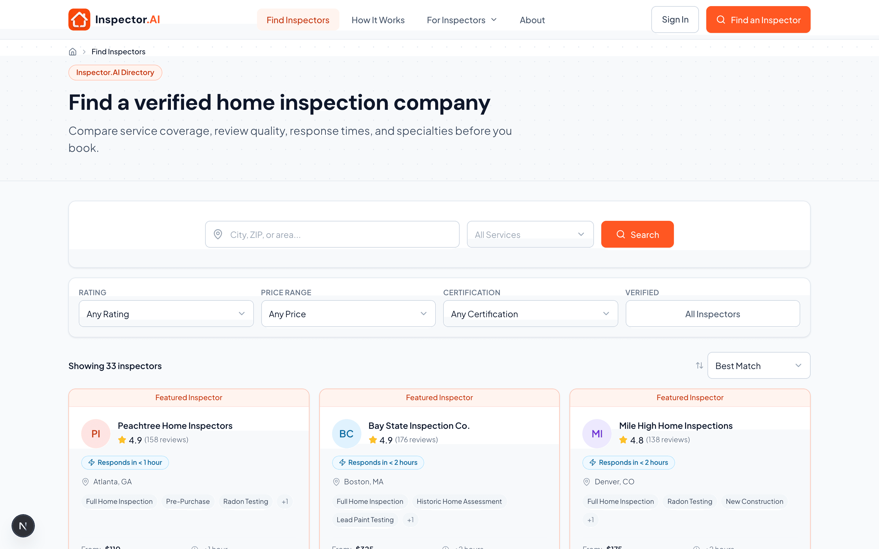
Task: Click the City, ZIP, or area input field
Action: (x=332, y=234)
